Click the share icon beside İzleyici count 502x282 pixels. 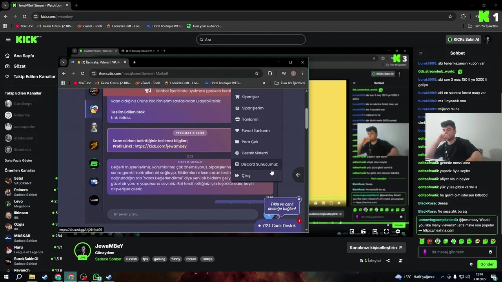coord(388,260)
